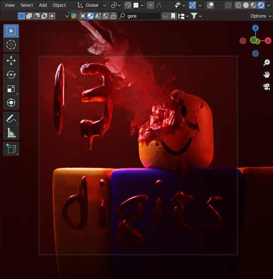Open viewport shading options dropdown arrow

269,5
